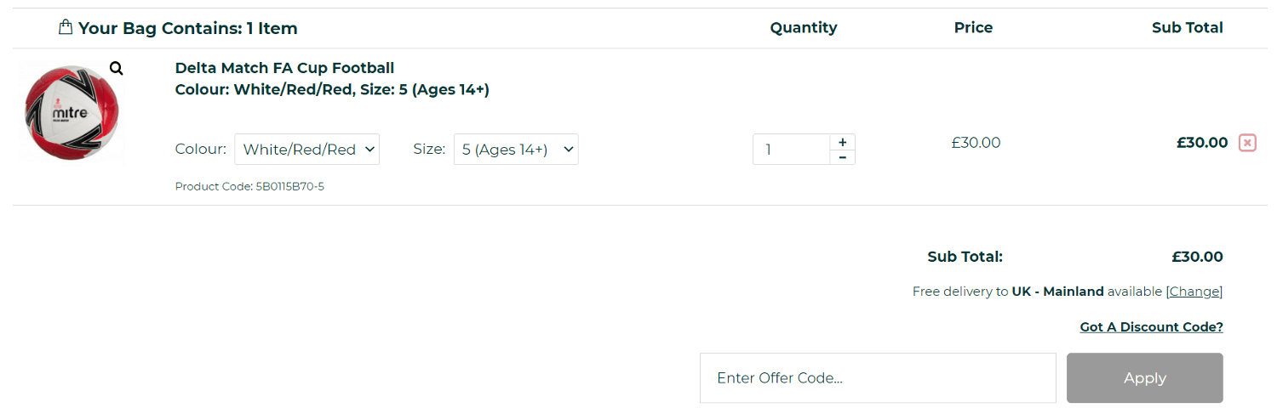The width and height of the screenshot is (1277, 408).
Task: Expand the Size dropdown showing 5 (Ages 14+)
Action: 516,150
